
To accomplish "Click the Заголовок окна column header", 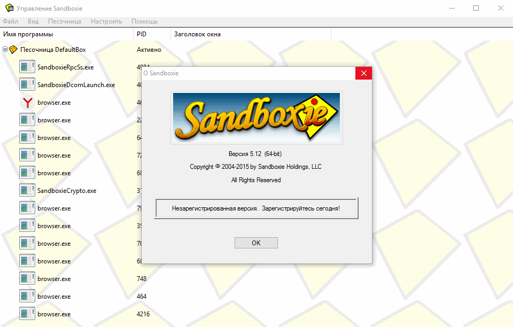I will 251,34.
